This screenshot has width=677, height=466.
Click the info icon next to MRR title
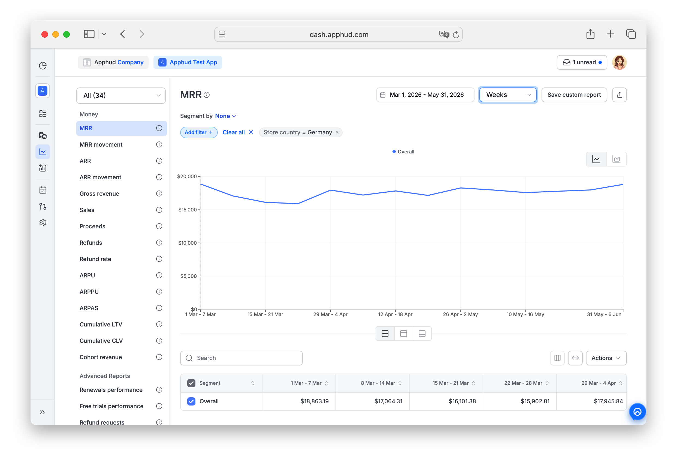(x=207, y=95)
